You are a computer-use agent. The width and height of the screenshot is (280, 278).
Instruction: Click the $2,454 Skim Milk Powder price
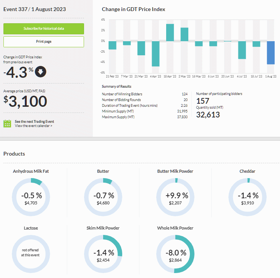pos(103,260)
